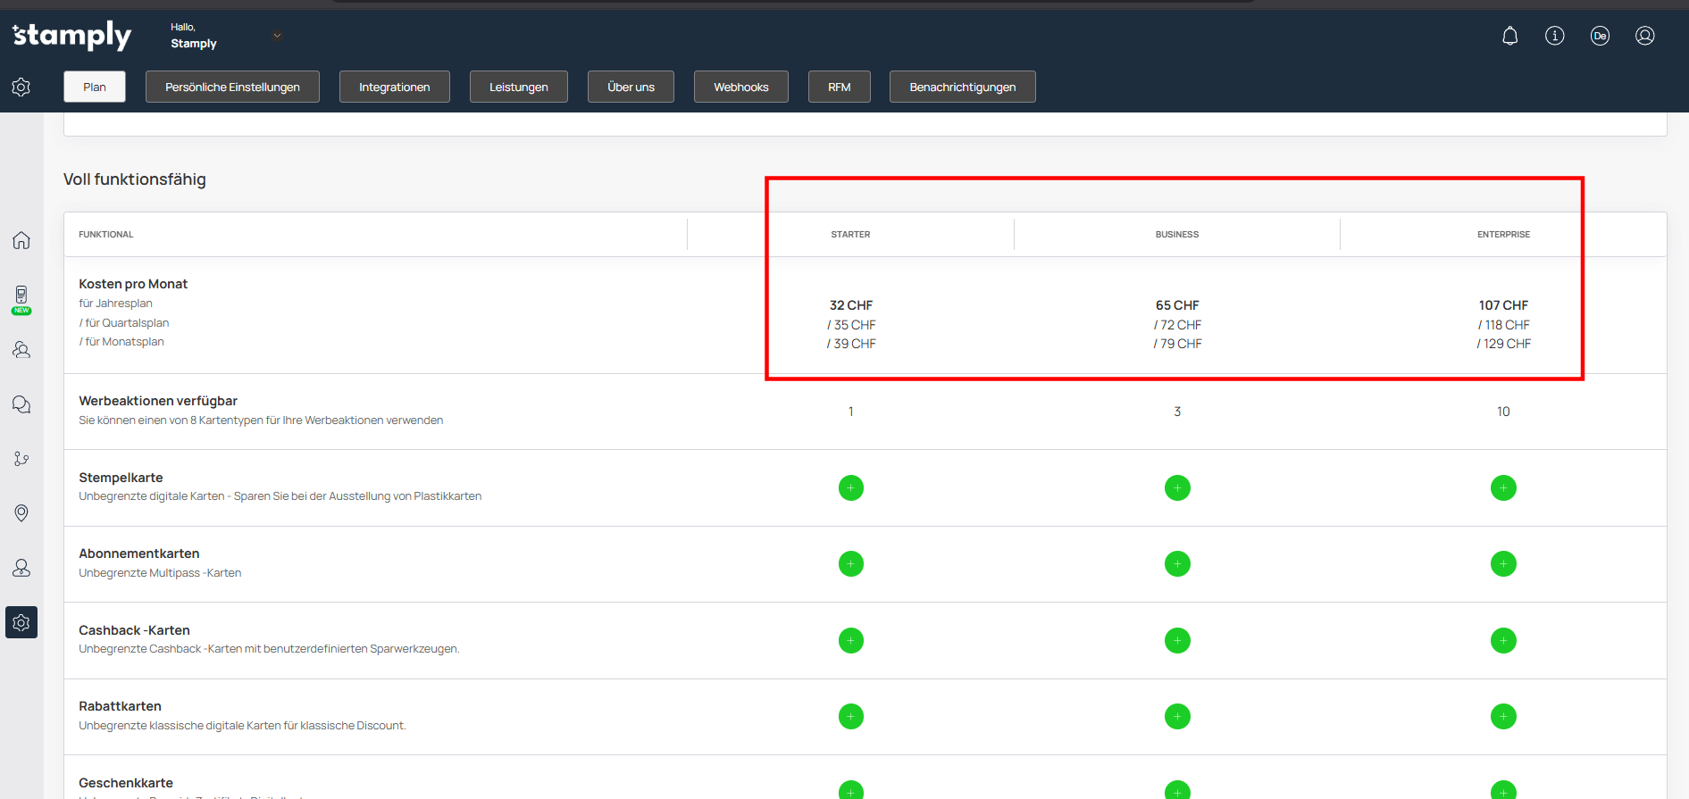
Task: Expand the Stamply account dropdown chevron
Action: click(277, 36)
